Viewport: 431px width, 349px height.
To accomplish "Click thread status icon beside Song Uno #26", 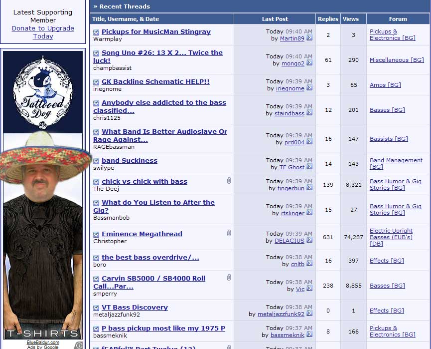I will pos(96,53).
